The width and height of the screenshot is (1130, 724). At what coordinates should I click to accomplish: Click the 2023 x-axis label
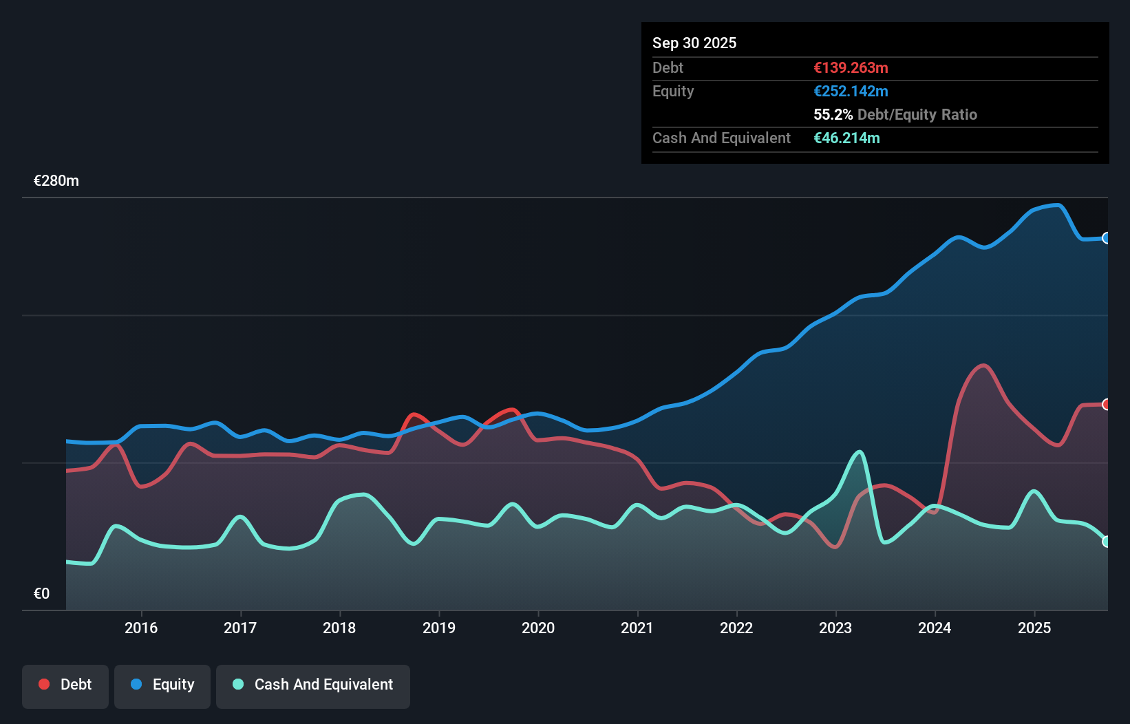click(835, 628)
